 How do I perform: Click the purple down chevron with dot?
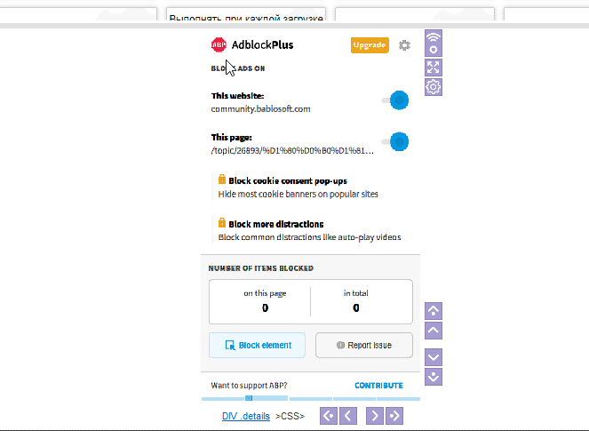pyautogui.click(x=434, y=377)
